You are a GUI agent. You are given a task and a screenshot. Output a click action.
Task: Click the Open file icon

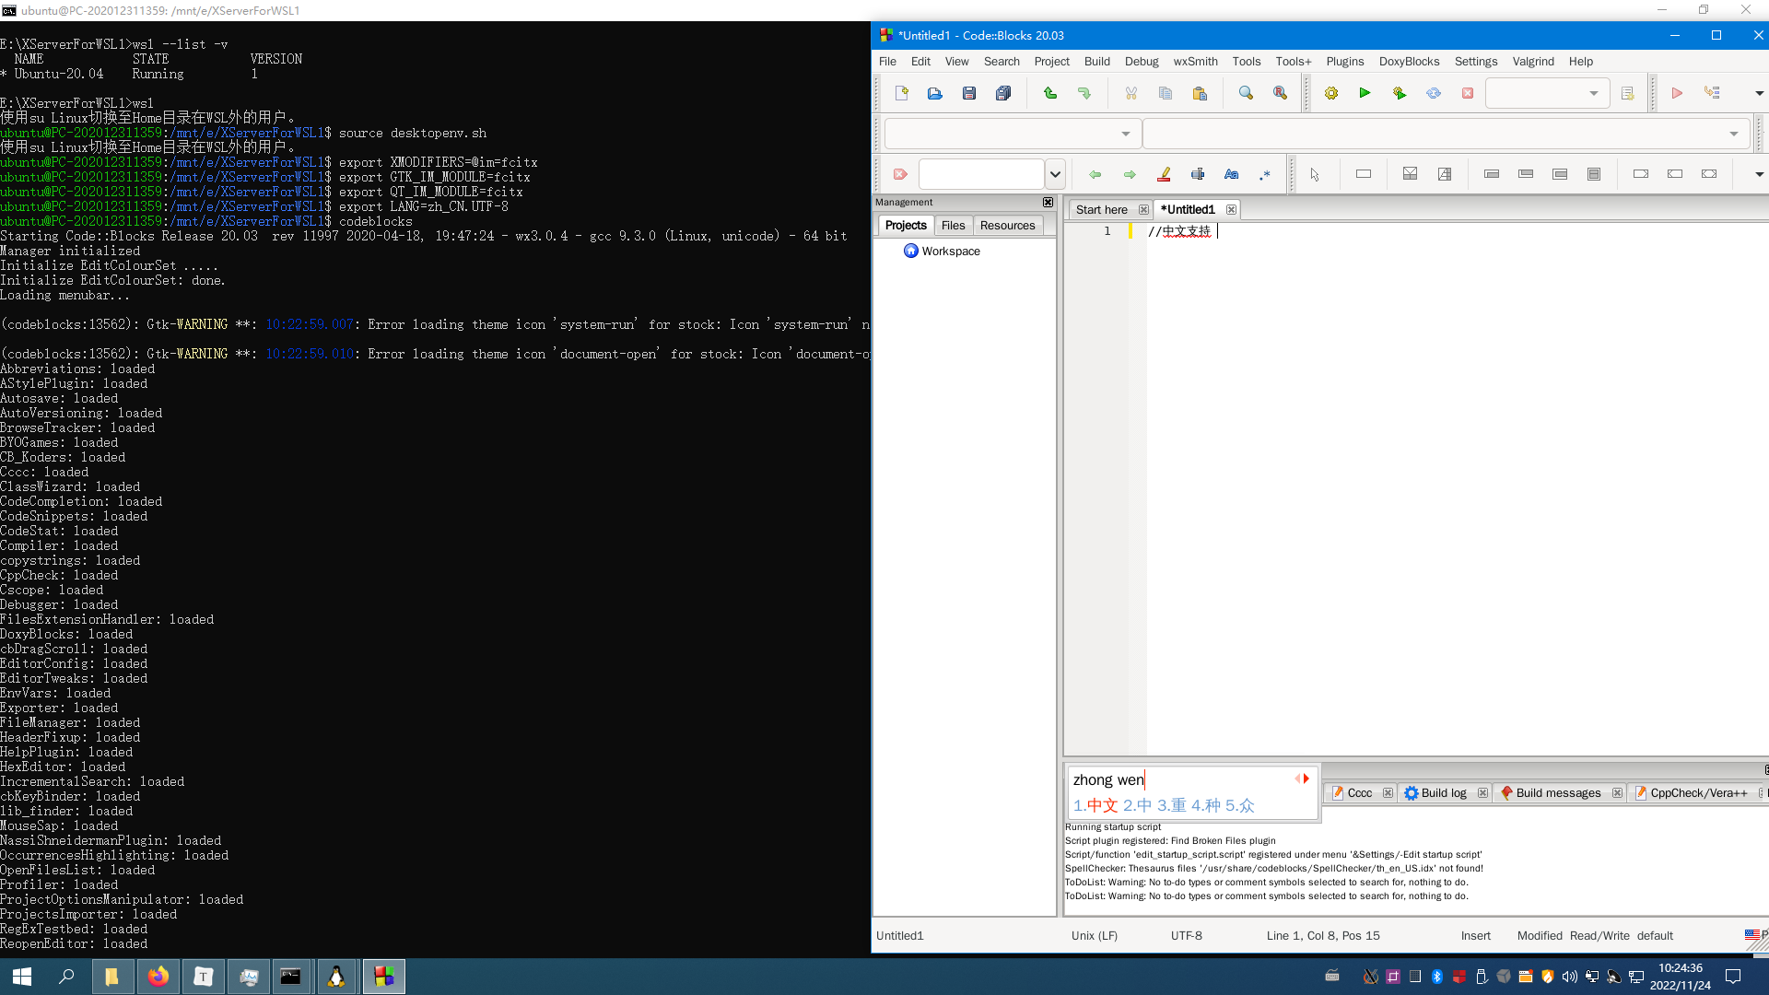pos(934,92)
